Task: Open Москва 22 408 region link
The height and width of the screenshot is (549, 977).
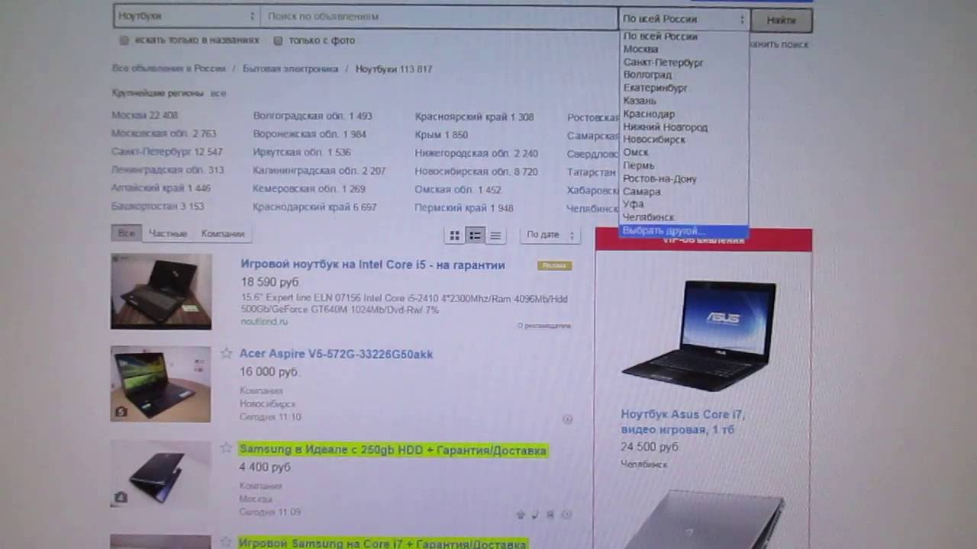Action: point(144,116)
